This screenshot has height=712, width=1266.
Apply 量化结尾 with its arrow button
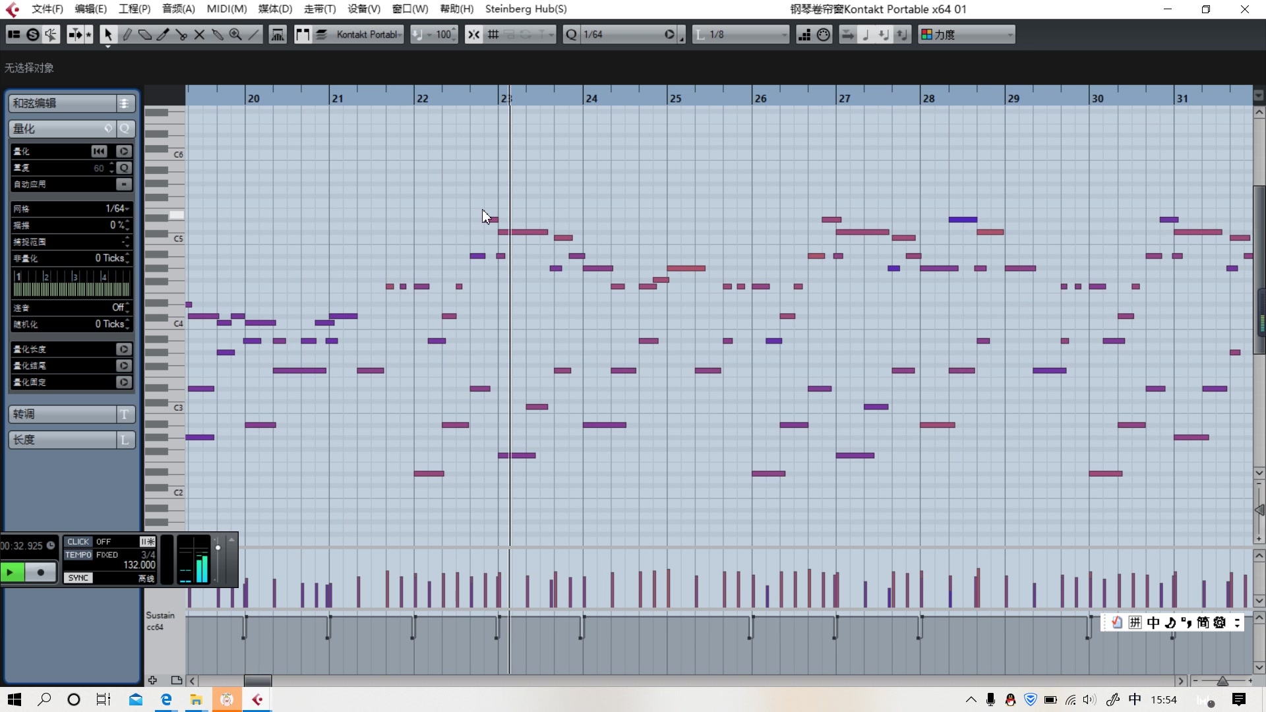(124, 366)
